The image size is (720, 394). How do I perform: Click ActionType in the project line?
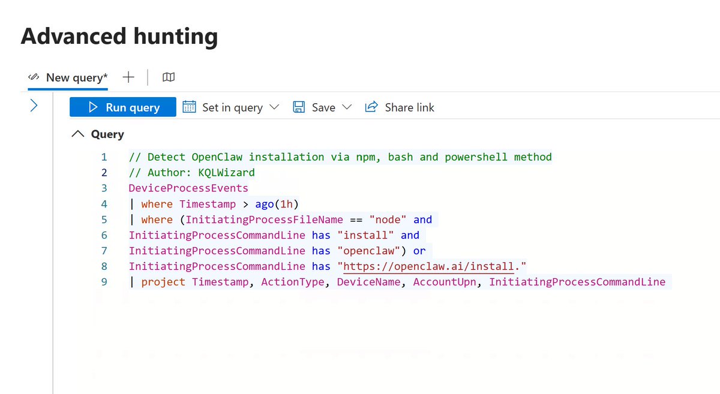point(293,282)
